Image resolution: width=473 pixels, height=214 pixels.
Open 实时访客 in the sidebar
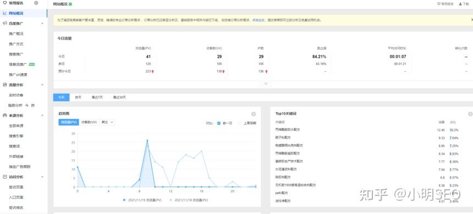point(16,95)
